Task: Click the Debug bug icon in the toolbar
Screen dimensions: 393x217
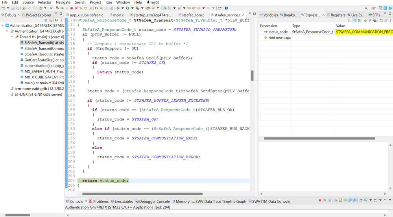Action: coord(117,8)
